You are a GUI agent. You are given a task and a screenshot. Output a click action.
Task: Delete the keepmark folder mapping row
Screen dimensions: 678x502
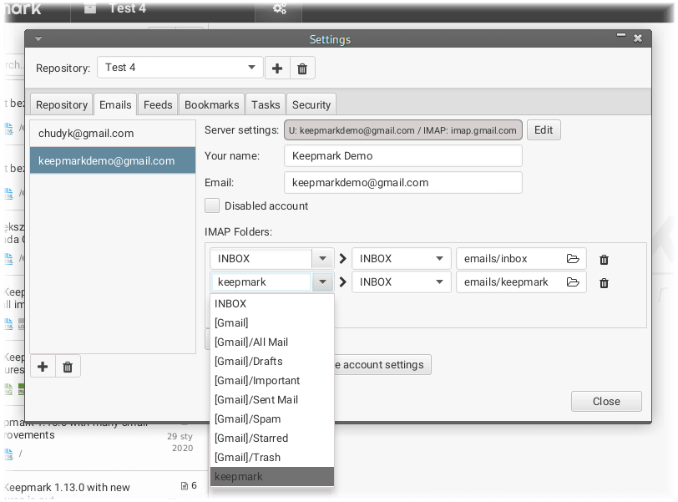tap(605, 283)
